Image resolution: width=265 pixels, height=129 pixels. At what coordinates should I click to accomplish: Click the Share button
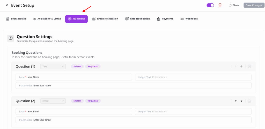234,5
